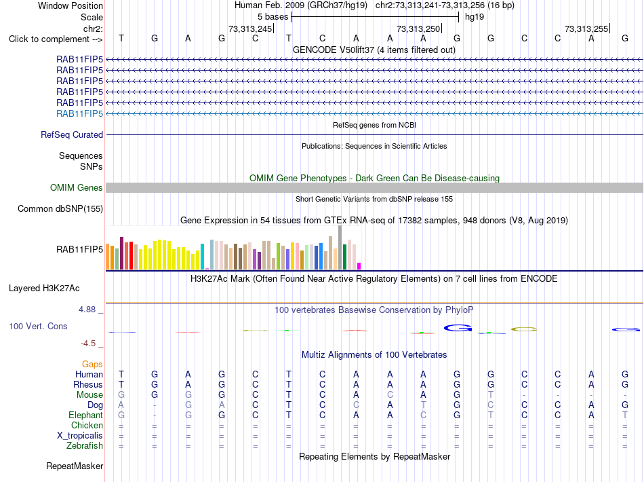
Task: Open 'Publications: Sequences in Scientific Articles' title
Action: click(x=374, y=146)
